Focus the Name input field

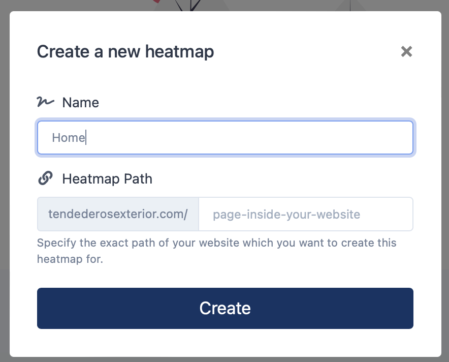pos(225,138)
